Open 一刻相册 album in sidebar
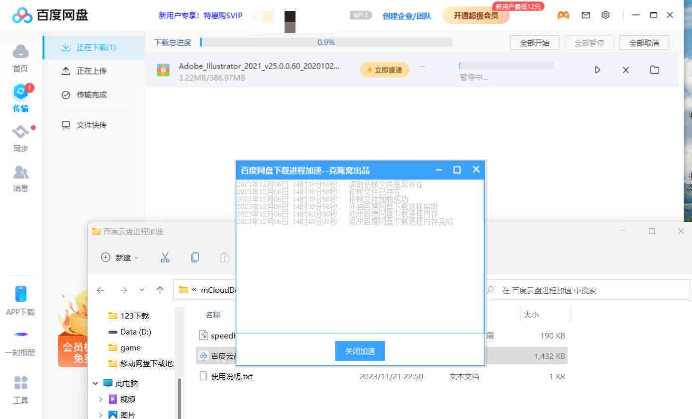 click(20, 343)
